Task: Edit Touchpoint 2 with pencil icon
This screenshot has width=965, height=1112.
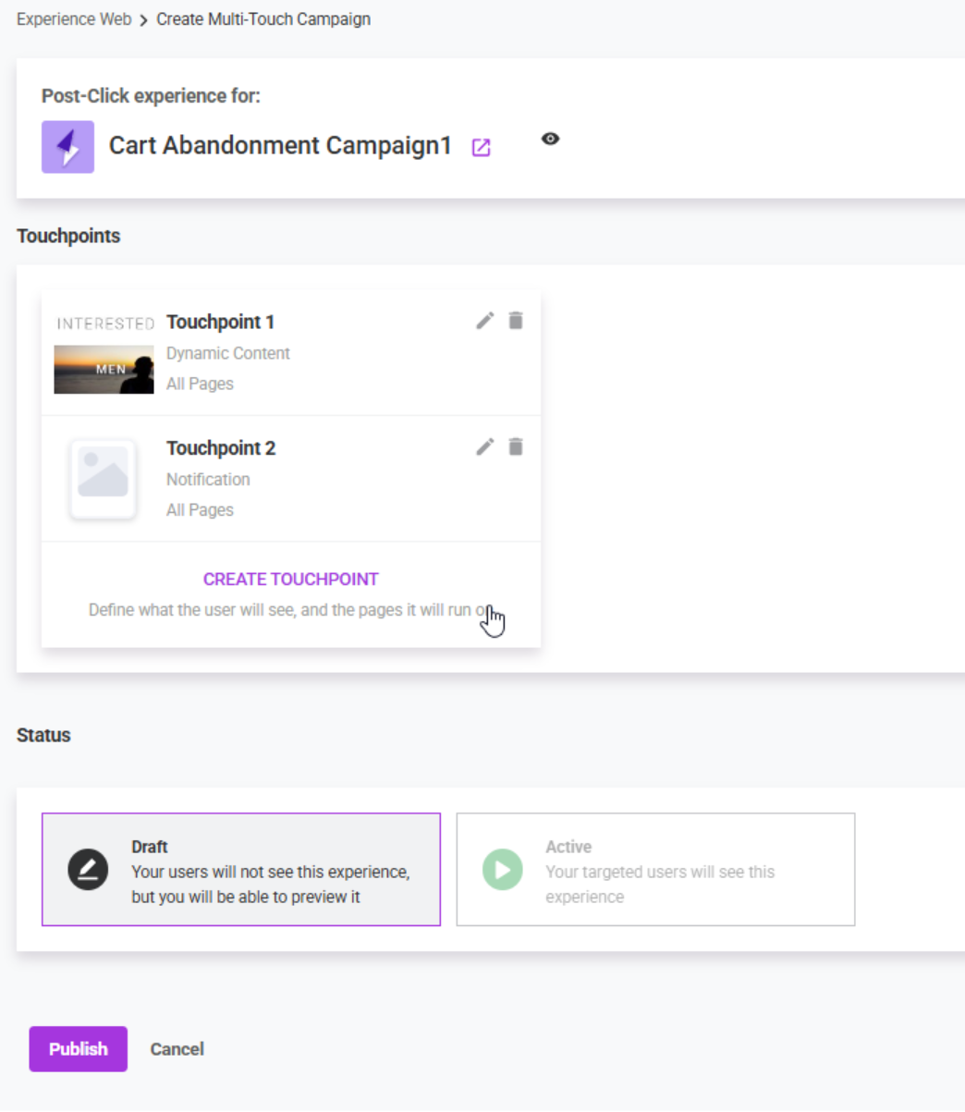Action: [485, 447]
